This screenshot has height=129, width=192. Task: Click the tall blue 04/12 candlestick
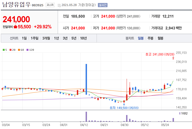[x=86, y=79]
